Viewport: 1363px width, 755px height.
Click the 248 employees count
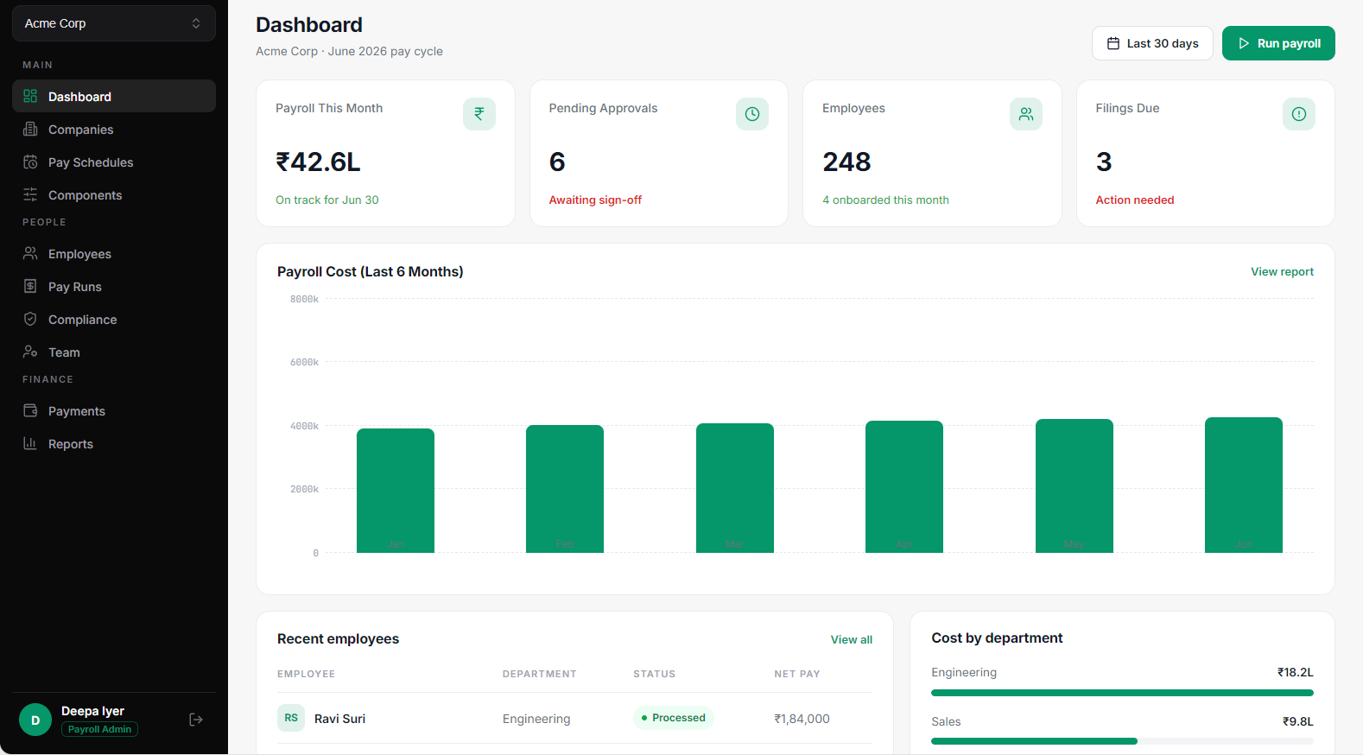coord(846,162)
